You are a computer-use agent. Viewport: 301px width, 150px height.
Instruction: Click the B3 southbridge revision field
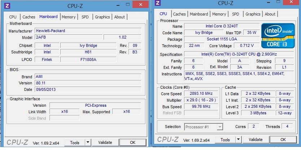[135, 52]
